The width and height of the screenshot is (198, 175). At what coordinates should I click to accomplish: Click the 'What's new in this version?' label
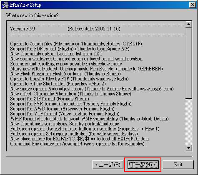click(33, 15)
